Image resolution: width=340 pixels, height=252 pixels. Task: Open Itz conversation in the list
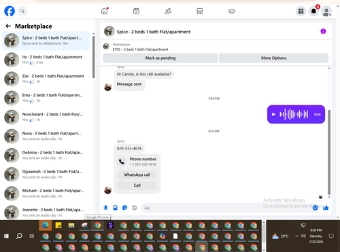click(x=46, y=60)
